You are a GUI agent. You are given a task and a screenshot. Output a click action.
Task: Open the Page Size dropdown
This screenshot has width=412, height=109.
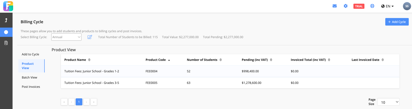pos(388,102)
